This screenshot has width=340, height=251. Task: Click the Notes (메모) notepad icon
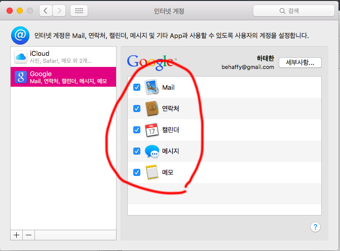coord(152,172)
